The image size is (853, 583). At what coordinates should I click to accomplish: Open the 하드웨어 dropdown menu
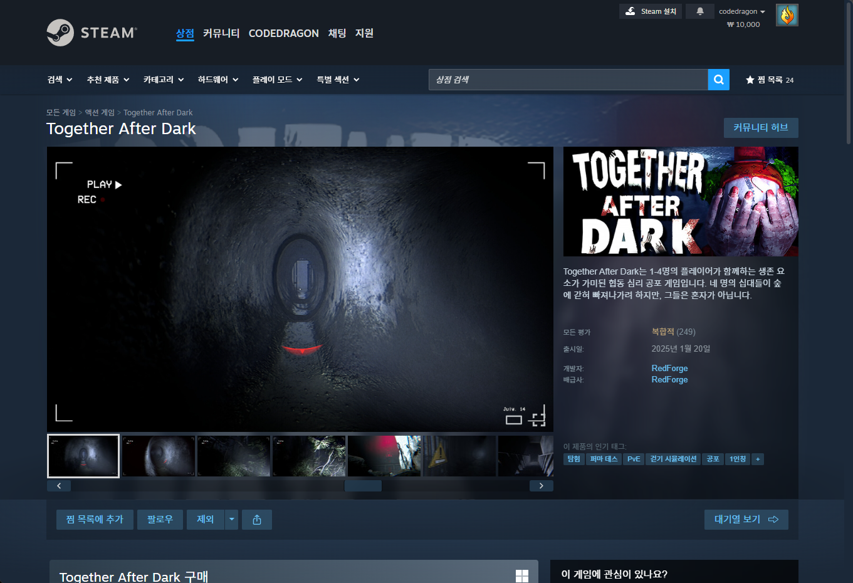pos(218,80)
